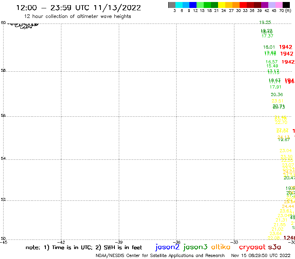Select the bright red legend swatch
The width and height of the screenshot is (295, 259).
(243, 5)
